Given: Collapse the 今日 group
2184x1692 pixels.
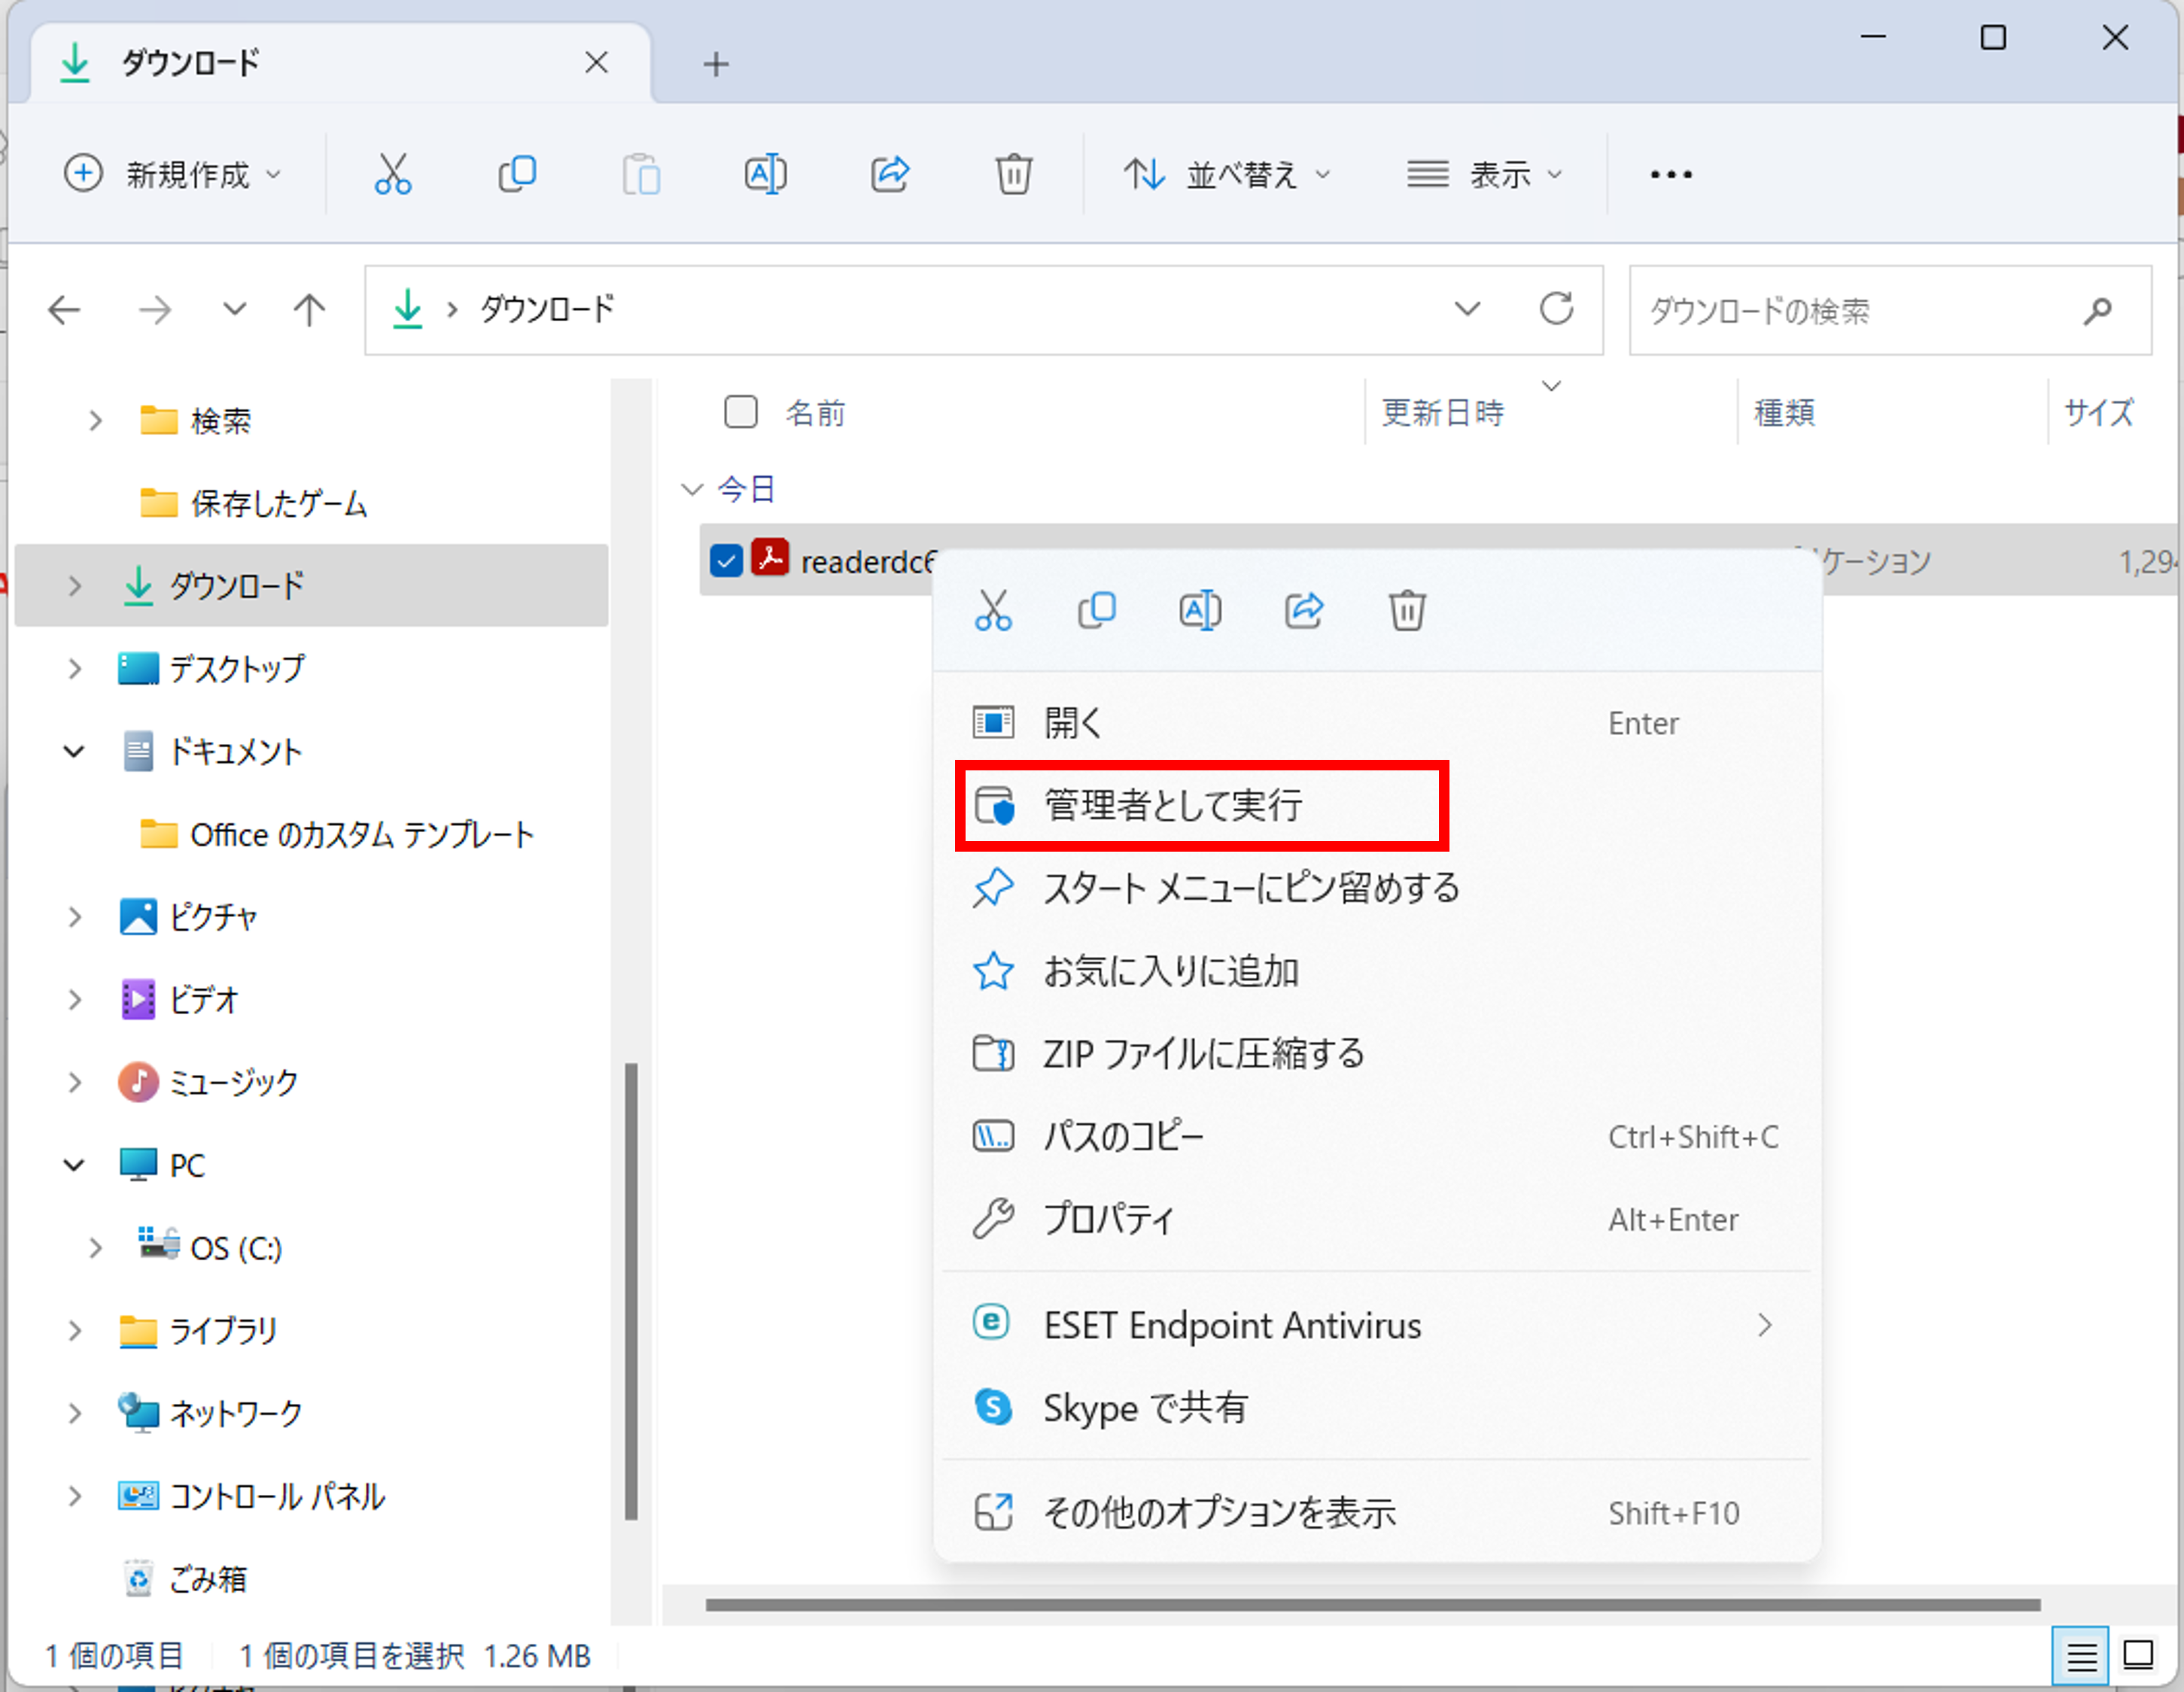Looking at the screenshot, I should click(x=692, y=490).
